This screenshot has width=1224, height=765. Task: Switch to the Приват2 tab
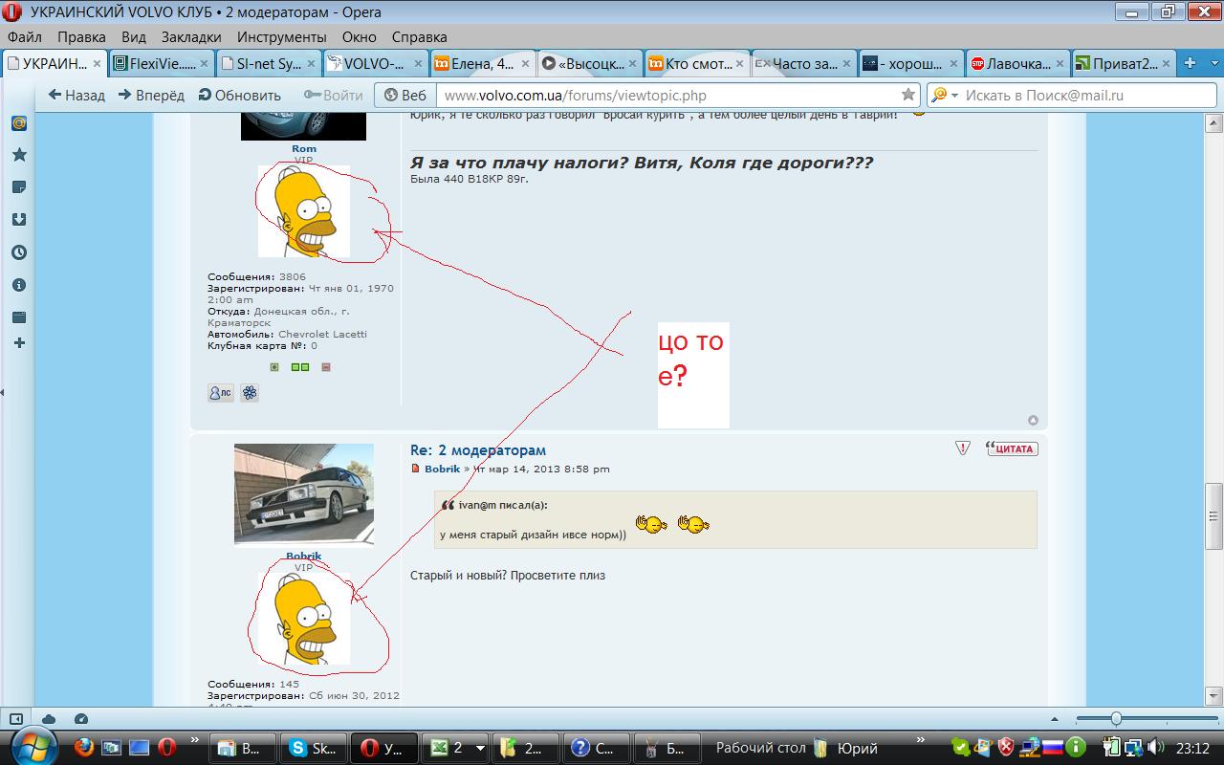[1115, 64]
